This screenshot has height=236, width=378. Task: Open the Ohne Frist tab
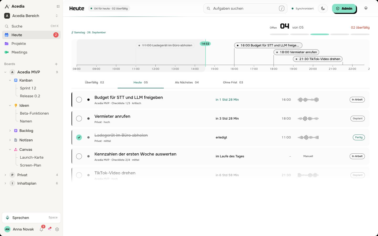tap(233, 82)
